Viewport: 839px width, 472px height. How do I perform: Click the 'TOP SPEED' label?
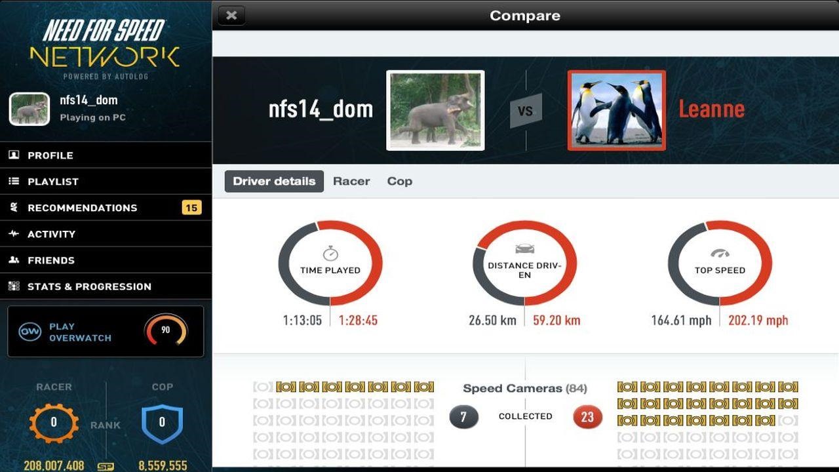coord(720,270)
